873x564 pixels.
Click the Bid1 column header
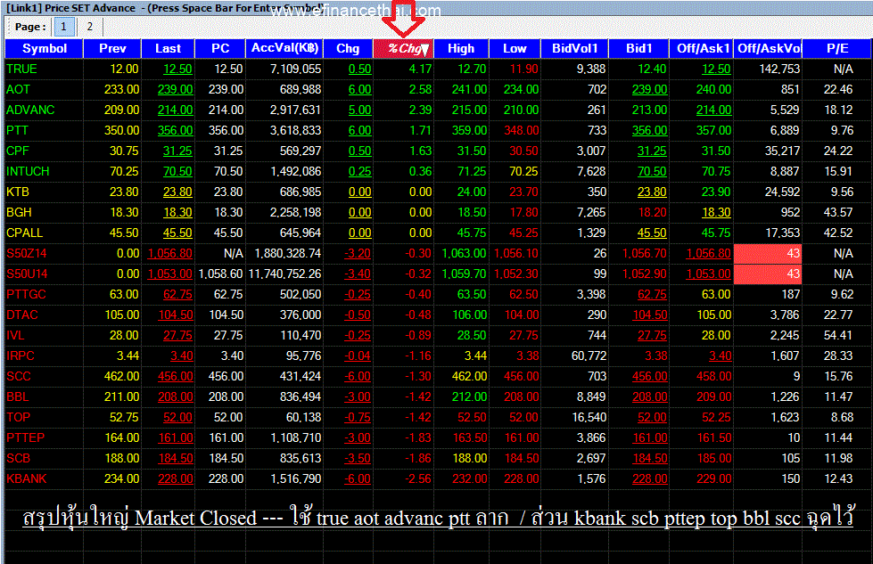639,48
